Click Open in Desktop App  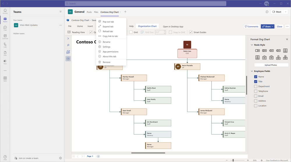(173, 26)
